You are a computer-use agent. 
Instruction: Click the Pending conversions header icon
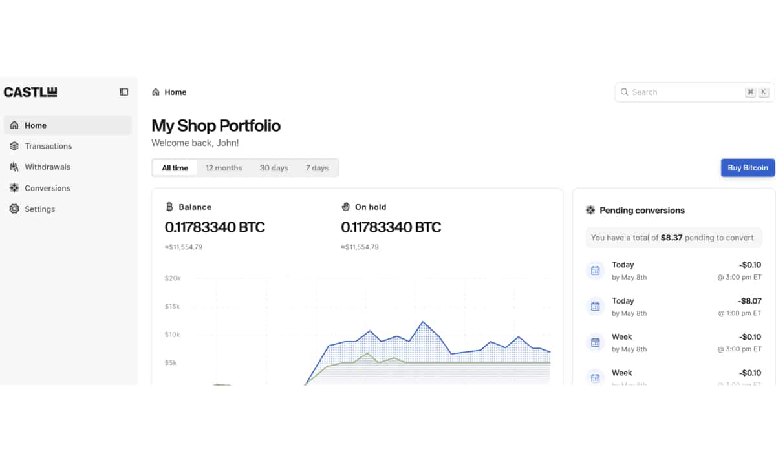[x=590, y=211]
